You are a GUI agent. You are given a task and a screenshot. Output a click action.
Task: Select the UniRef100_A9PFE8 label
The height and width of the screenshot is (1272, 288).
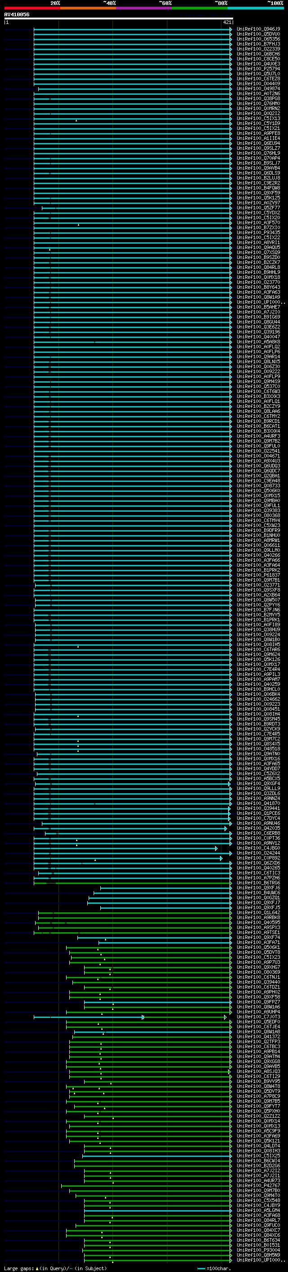258,133
